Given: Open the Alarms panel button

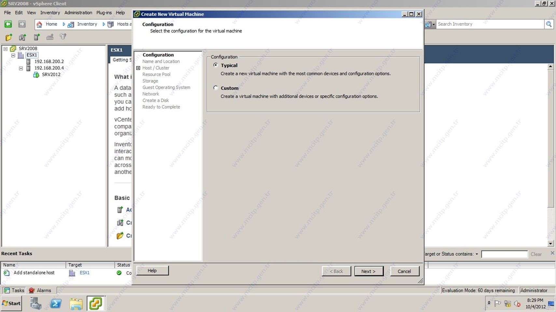Looking at the screenshot, I should (40, 291).
